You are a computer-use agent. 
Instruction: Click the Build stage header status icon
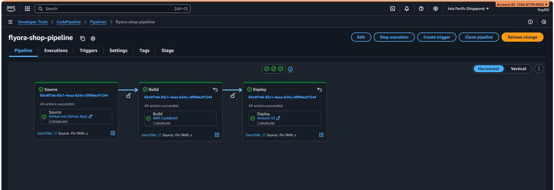[145, 89]
